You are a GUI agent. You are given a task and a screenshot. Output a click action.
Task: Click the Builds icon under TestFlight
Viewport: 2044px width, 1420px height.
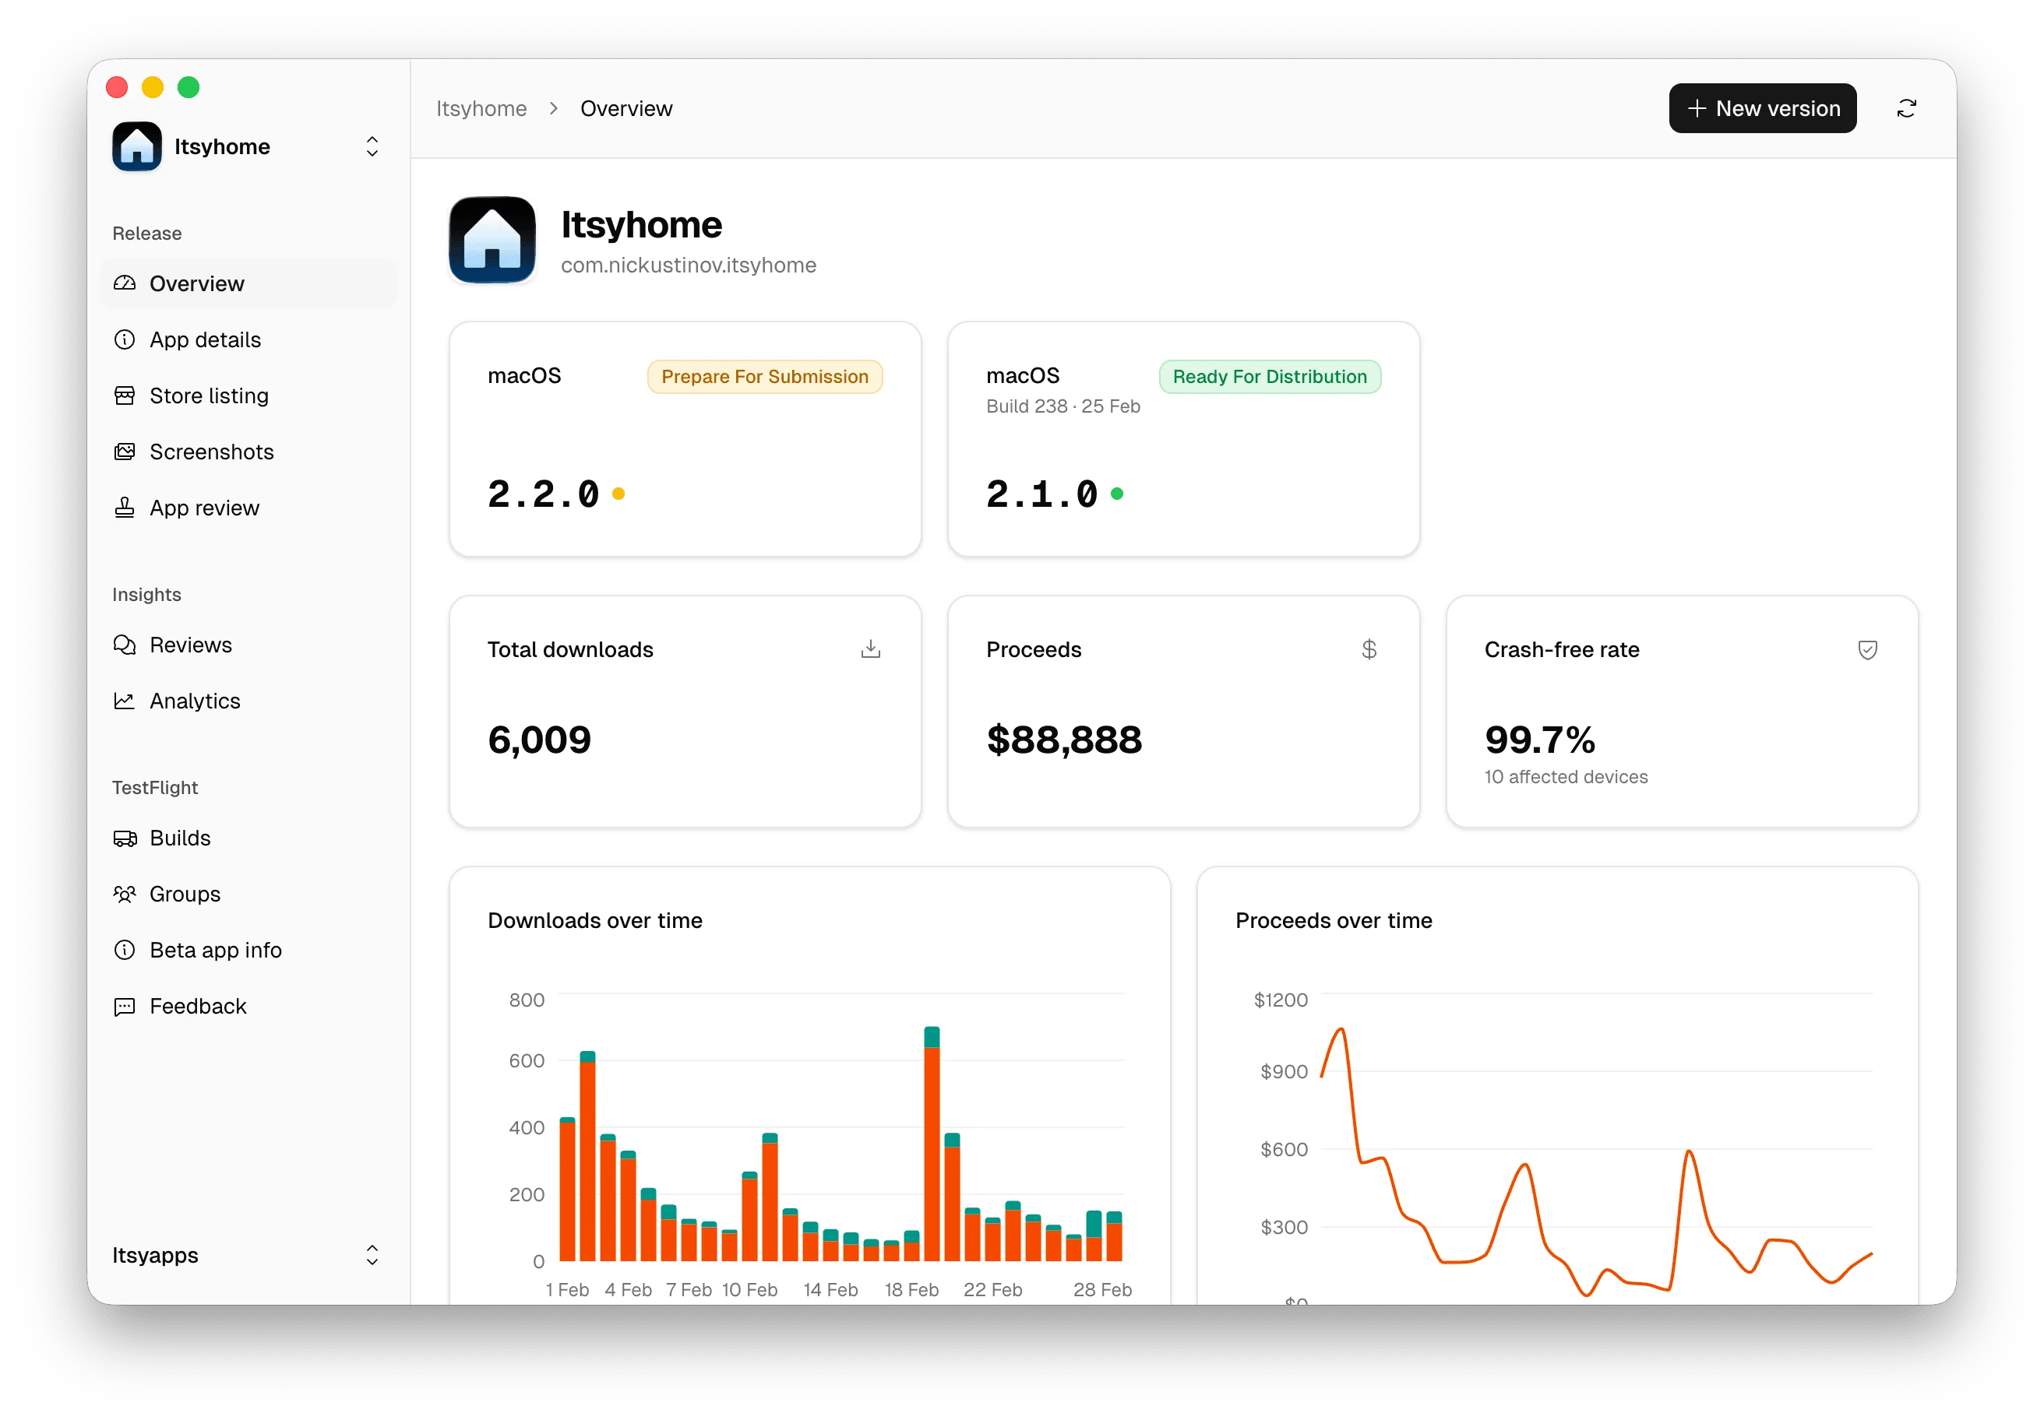(x=125, y=837)
